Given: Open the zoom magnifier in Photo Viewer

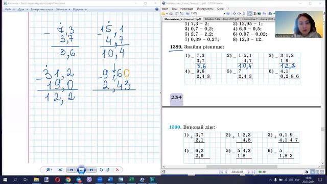Looking at the screenshot, I should [49, 170].
